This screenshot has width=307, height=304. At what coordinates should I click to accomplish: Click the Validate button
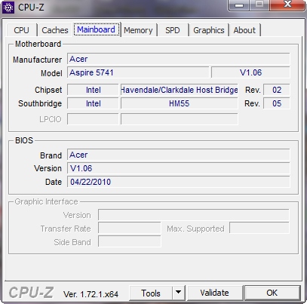point(215,293)
